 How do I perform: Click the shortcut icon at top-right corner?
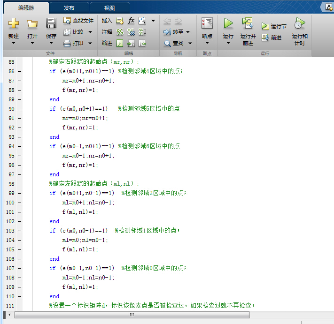329,8
